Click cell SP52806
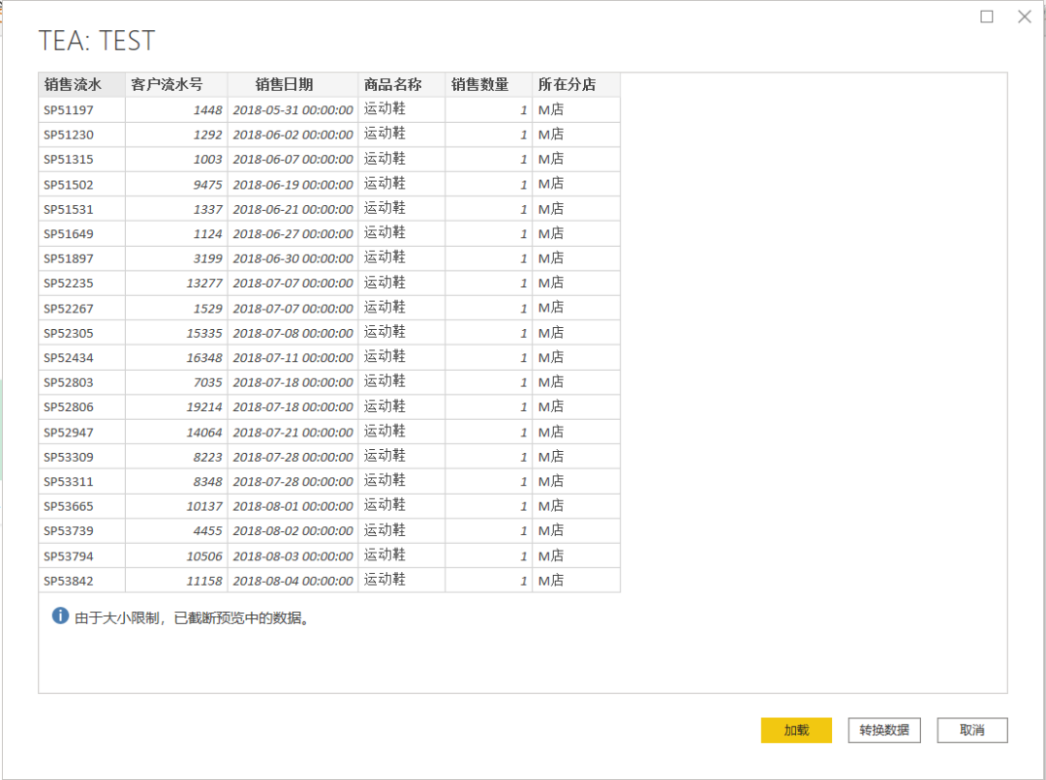Screen dimensions: 1046x780 click(82, 407)
